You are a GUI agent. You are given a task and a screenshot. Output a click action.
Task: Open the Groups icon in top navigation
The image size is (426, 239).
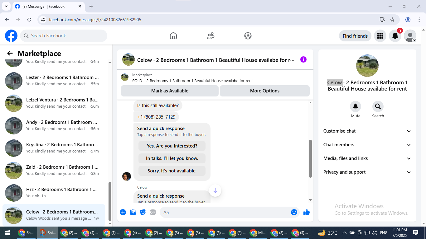248,36
